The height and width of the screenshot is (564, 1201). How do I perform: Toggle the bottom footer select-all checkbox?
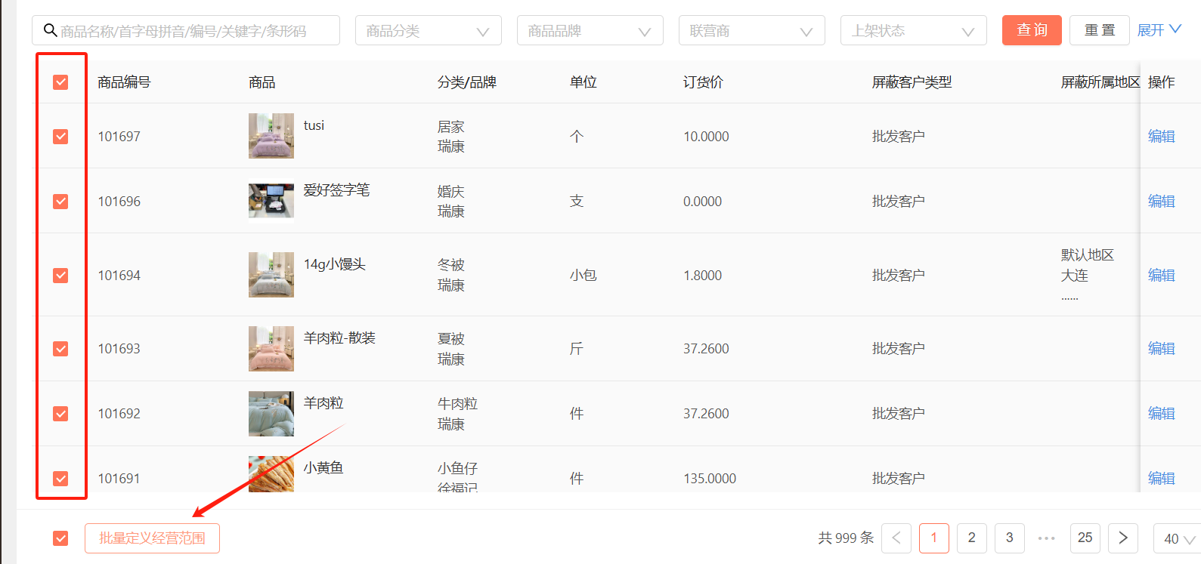(60, 538)
